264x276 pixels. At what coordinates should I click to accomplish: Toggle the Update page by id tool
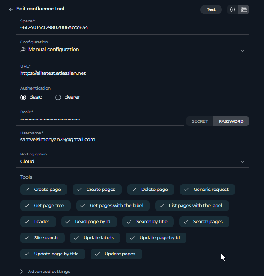coord(156,238)
